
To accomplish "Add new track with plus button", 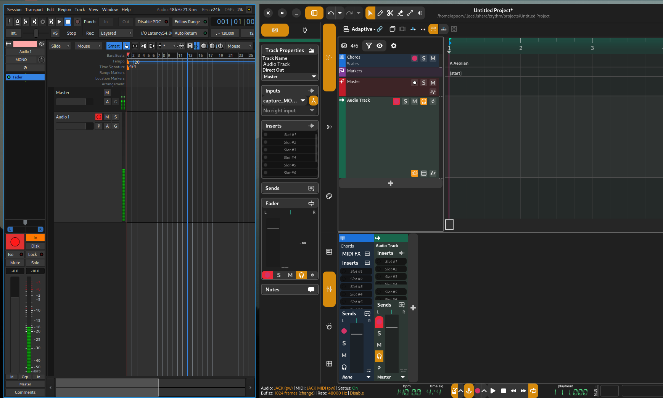I will click(390, 183).
